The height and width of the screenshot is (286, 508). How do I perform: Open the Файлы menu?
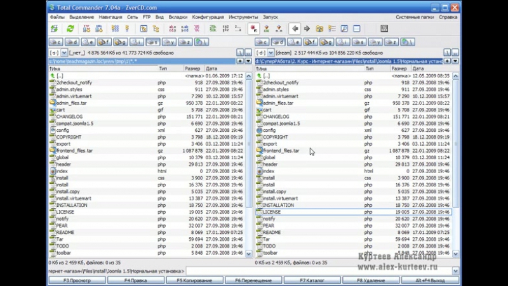point(57,17)
